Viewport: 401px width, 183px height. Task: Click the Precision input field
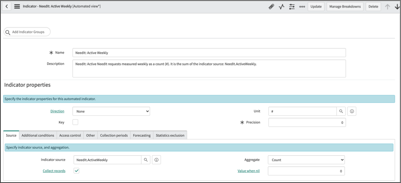point(307,122)
